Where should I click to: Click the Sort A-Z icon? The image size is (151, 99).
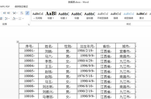click(22, 13)
